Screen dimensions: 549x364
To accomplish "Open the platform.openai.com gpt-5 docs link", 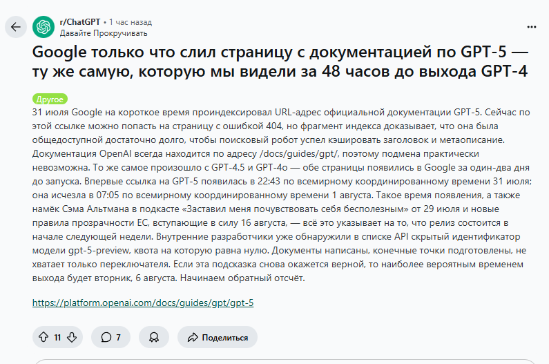I will (143, 303).
